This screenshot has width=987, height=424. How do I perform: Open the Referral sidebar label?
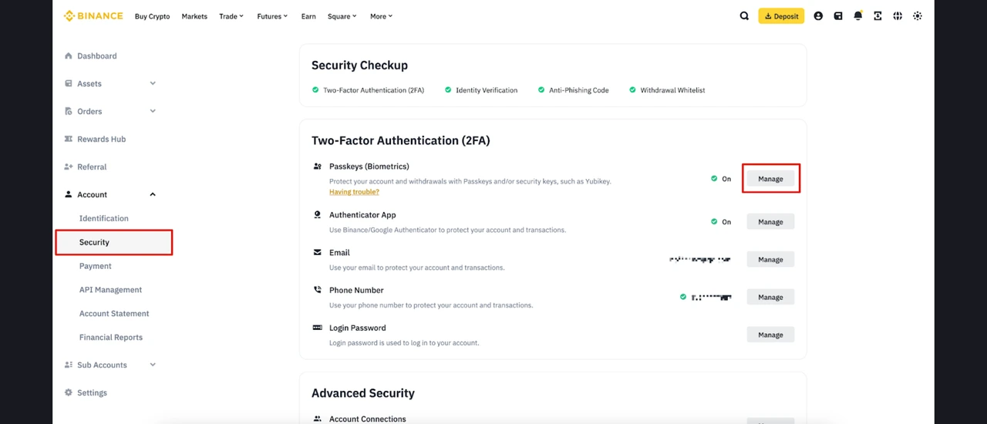click(x=92, y=167)
